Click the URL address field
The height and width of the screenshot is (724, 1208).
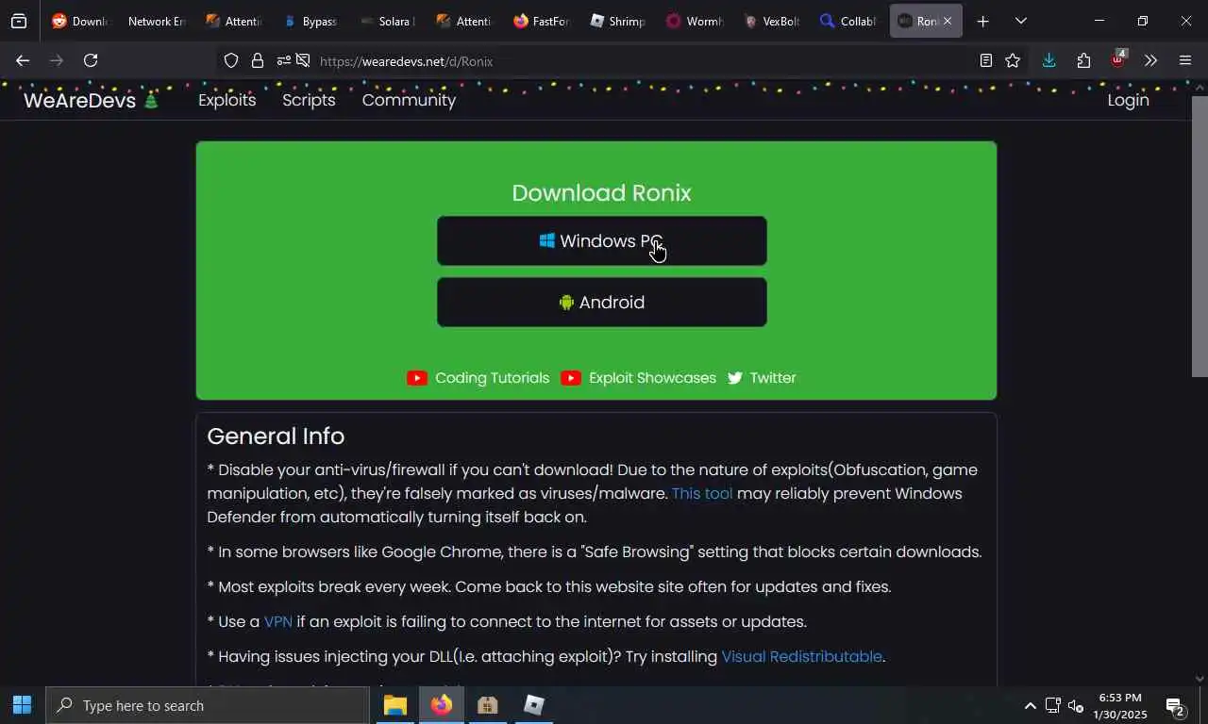[x=642, y=60]
